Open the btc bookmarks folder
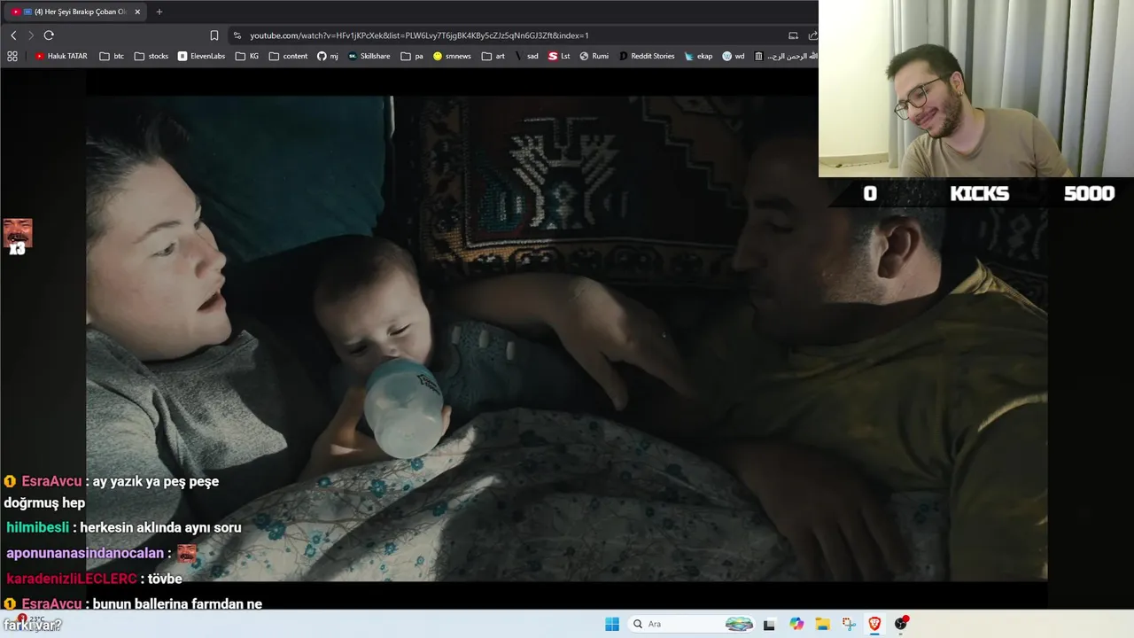This screenshot has height=638, width=1134. (112, 56)
